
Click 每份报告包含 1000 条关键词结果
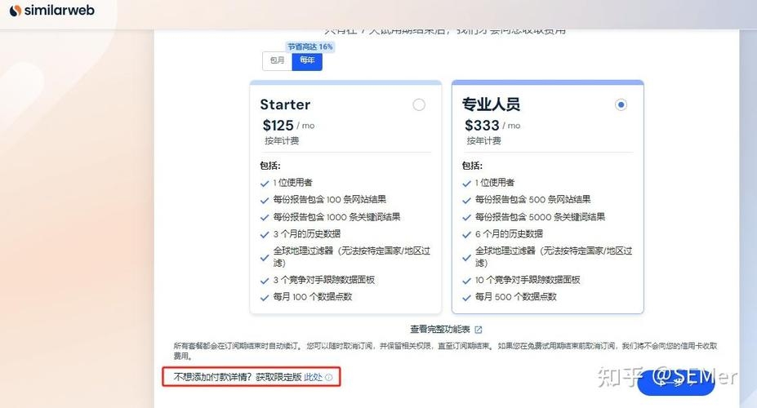point(337,216)
